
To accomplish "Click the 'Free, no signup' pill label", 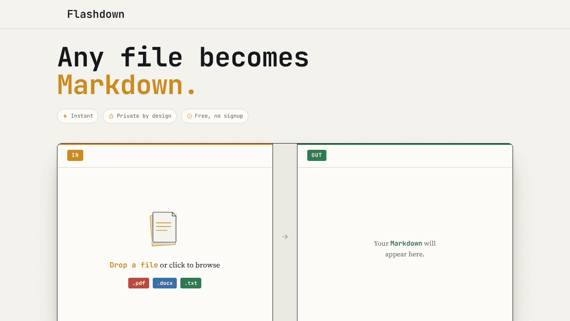I will coord(219,116).
